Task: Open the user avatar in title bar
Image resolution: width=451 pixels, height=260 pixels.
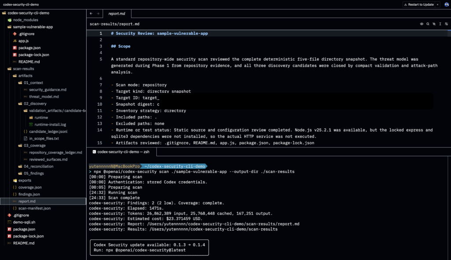Action: point(447,4)
